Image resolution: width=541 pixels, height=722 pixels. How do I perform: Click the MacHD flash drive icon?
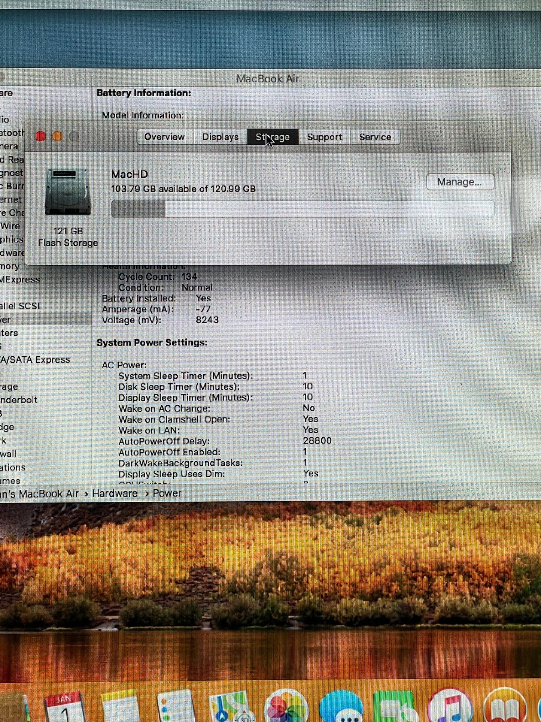coord(67,192)
